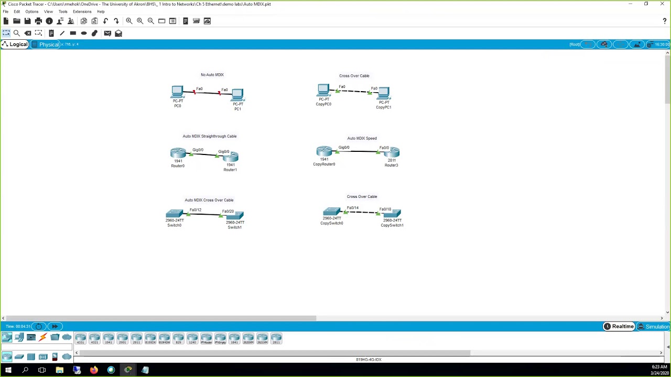Switch to Physical workspace tab
The height and width of the screenshot is (377, 671).
tap(45, 45)
